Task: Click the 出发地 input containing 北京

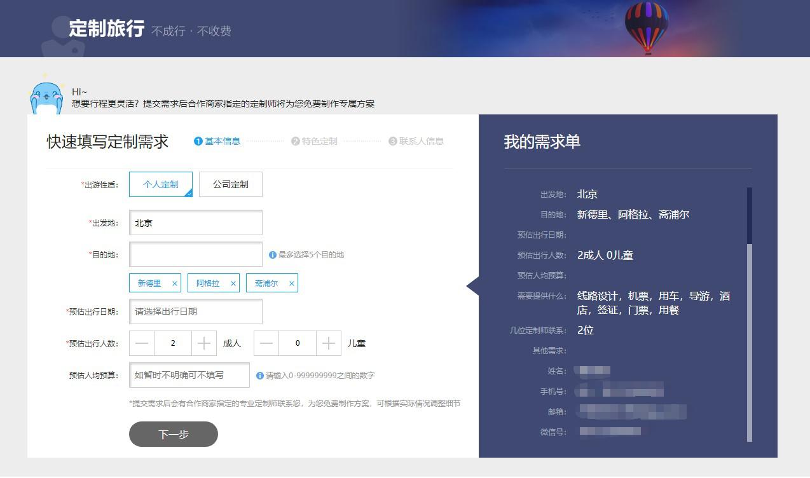Action: [x=195, y=222]
